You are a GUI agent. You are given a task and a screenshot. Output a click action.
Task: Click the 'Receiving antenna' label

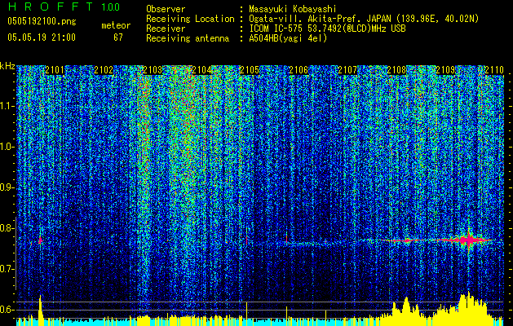pyautogui.click(x=188, y=38)
